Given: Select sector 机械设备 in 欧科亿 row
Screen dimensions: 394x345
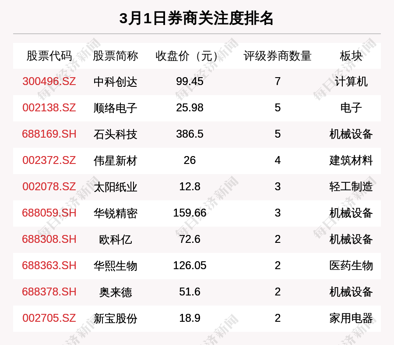Looking at the screenshot, I should pyautogui.click(x=351, y=239).
